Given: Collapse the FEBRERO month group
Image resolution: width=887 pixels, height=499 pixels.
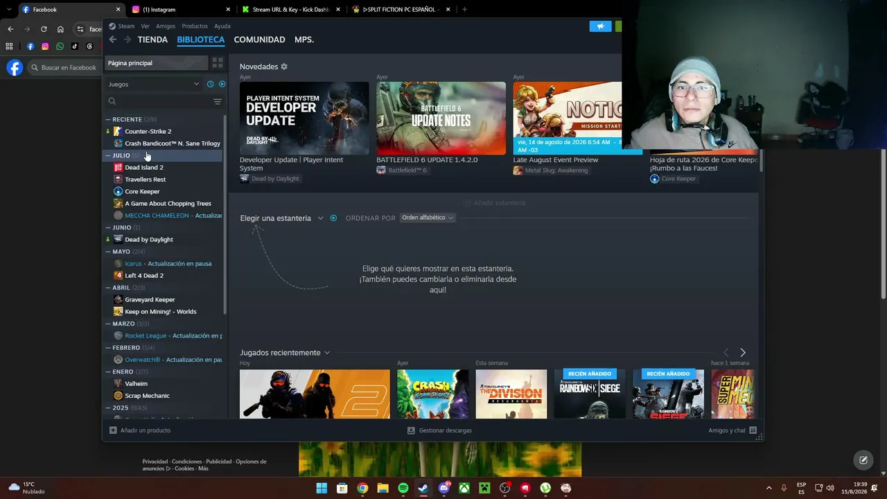Looking at the screenshot, I should click(x=108, y=348).
